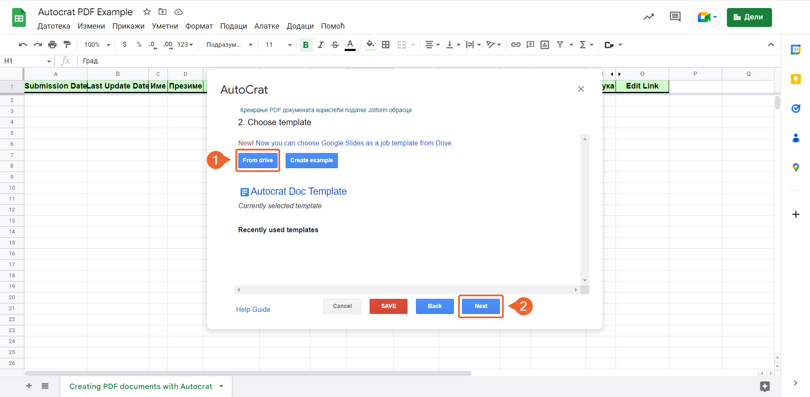This screenshot has height=397, width=810.
Task: Click the red SAVE button
Action: pyautogui.click(x=389, y=306)
